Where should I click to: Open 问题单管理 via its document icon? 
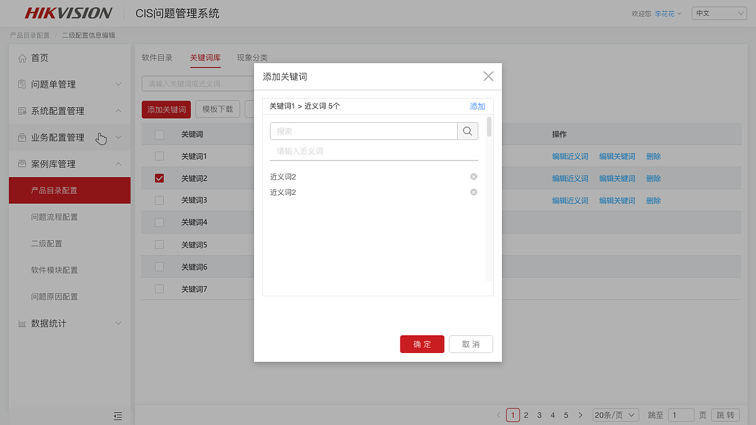click(x=23, y=84)
